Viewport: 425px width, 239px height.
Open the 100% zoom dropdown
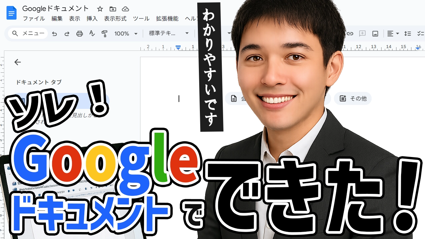tap(126, 34)
